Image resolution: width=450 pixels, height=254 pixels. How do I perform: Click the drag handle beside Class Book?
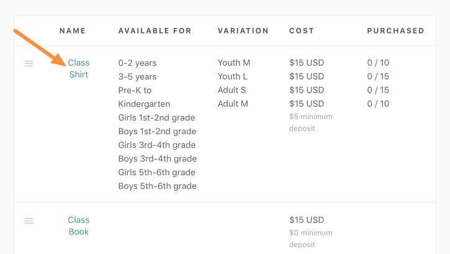(x=29, y=220)
